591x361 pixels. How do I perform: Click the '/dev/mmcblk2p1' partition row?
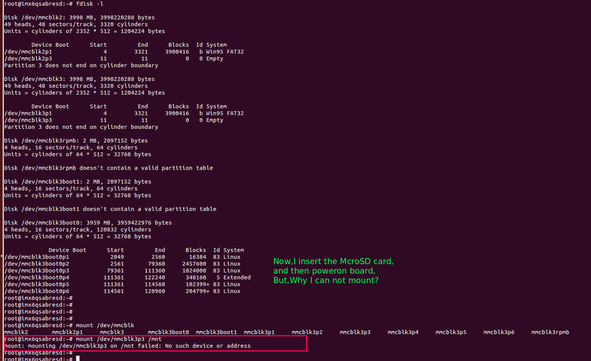[x=124, y=51]
